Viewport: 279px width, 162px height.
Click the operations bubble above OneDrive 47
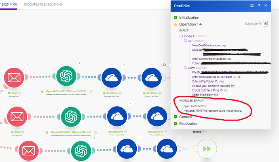125,65
